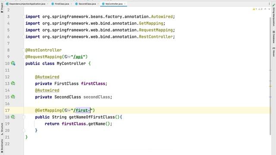Open the Maven tool window
The width and height of the screenshot is (276, 155).
(x=274, y=52)
